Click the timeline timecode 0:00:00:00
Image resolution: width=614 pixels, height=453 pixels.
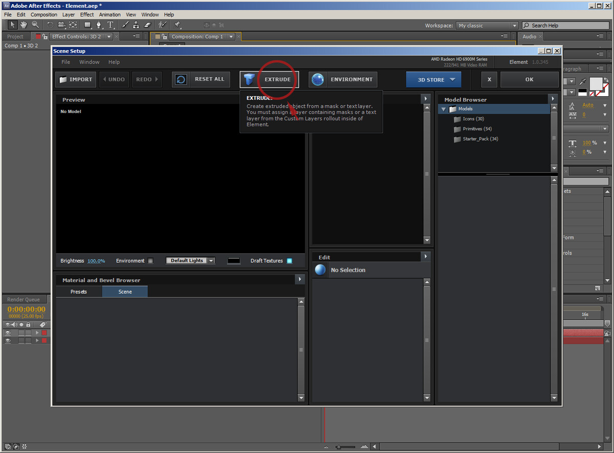pyautogui.click(x=27, y=309)
